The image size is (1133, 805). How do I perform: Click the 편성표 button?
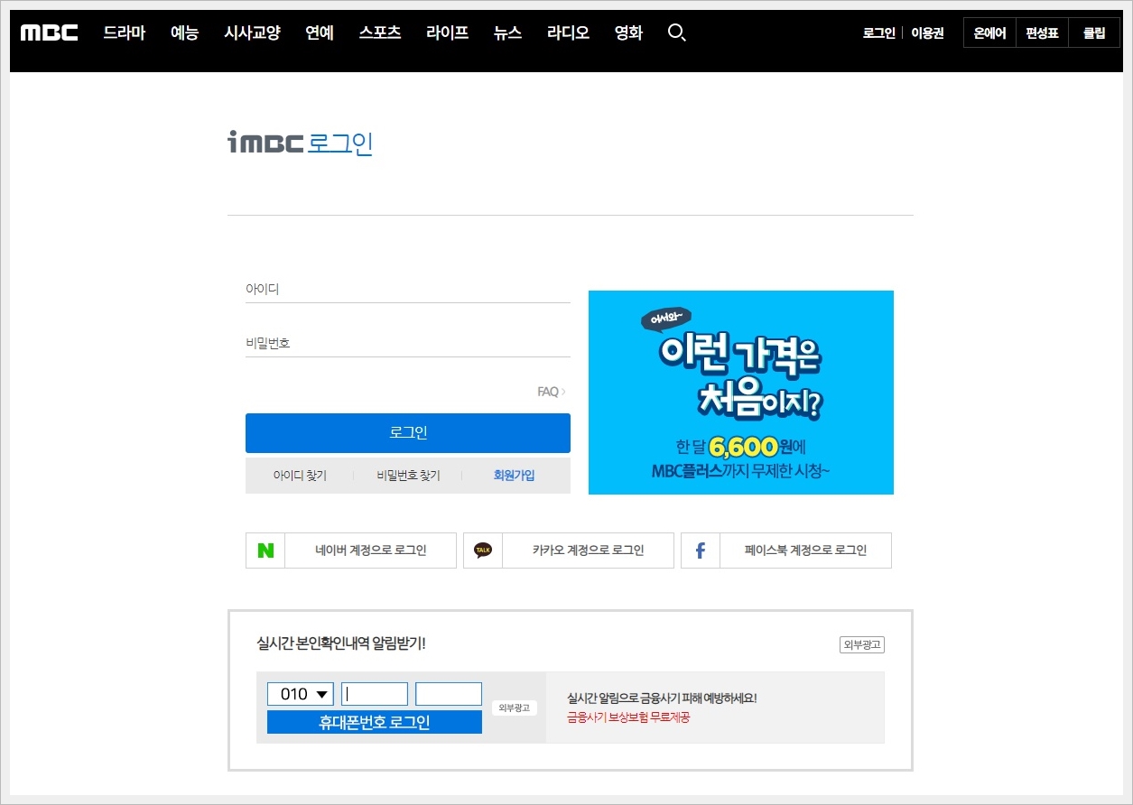coord(1043,32)
